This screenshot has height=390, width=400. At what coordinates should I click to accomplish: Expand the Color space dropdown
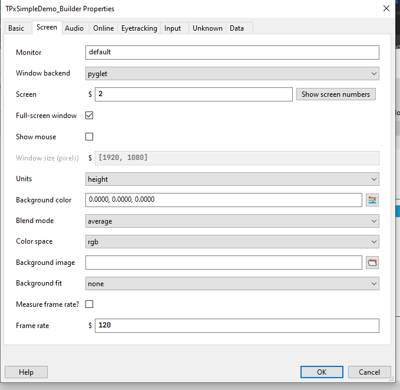coord(232,242)
